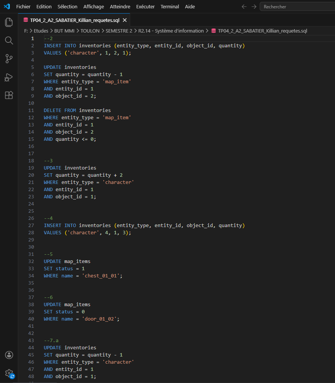Close the TP04_2_A2_SABATIER_Killian_requetes.sql tab
The height and width of the screenshot is (383, 335).
(x=125, y=20)
